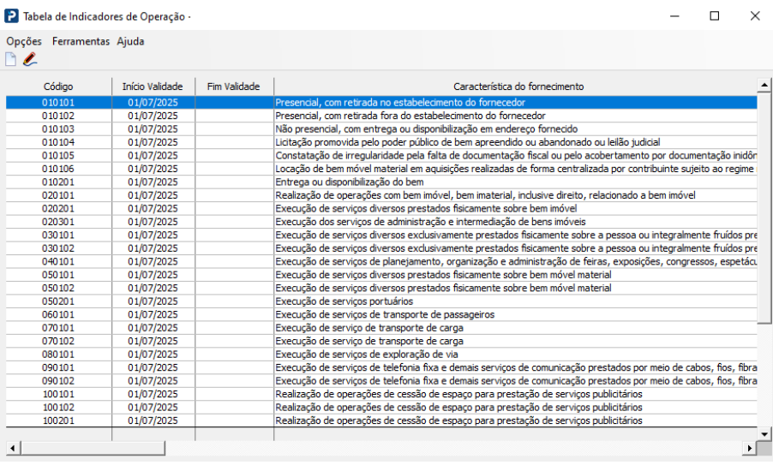Click the new document toolbar icon
The width and height of the screenshot is (773, 465).
[x=10, y=60]
